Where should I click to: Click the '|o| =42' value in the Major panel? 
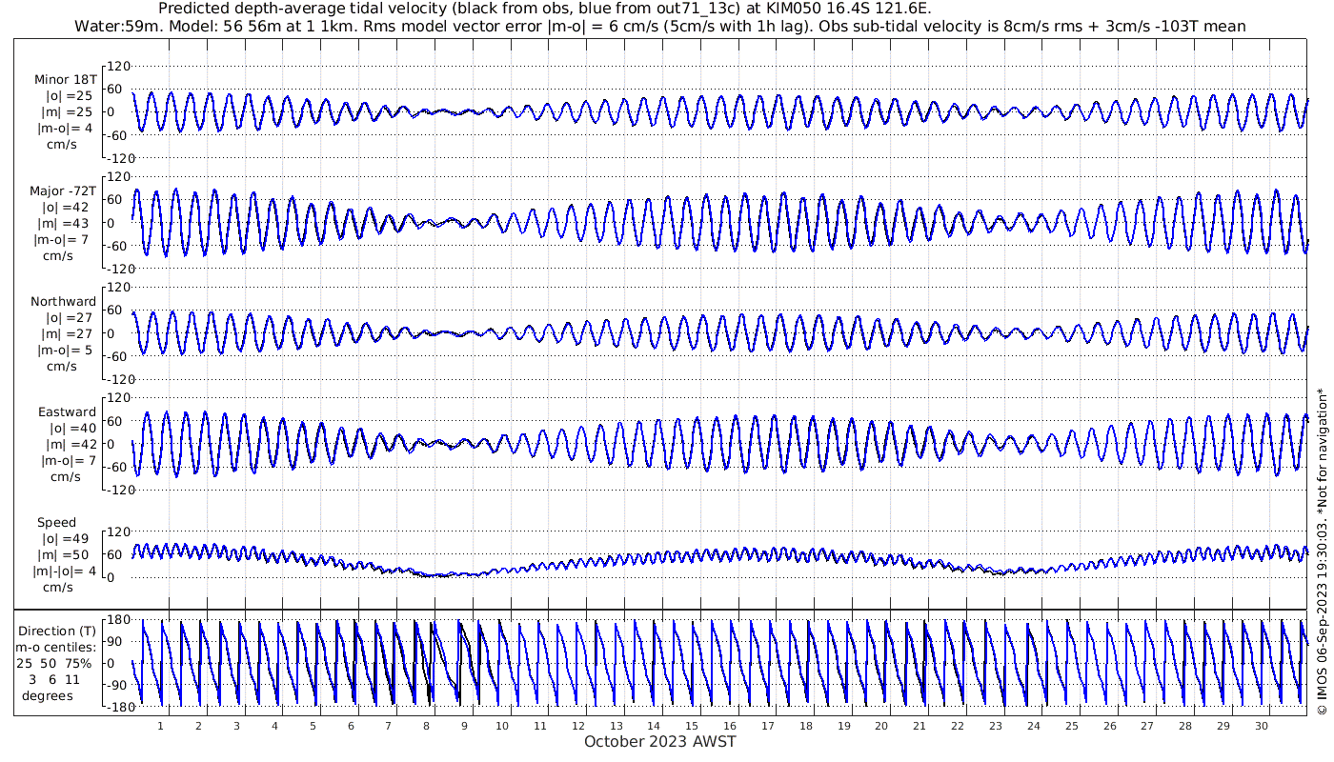pyautogui.click(x=65, y=207)
